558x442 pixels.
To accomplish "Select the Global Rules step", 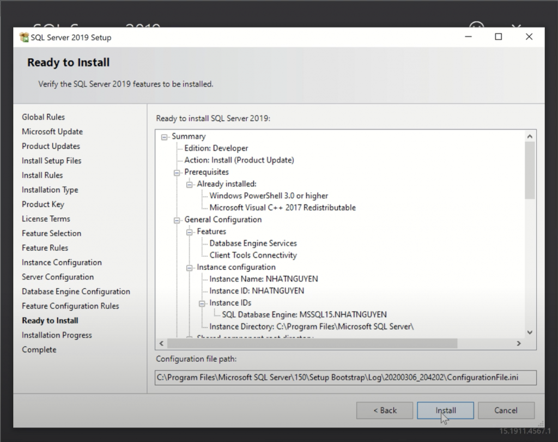I will [44, 117].
